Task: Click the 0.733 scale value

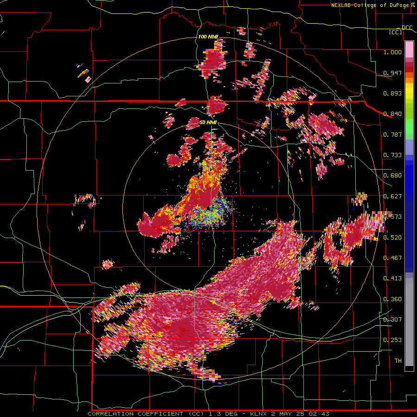Action: click(x=392, y=155)
